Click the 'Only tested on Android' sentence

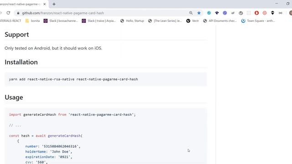click(x=53, y=48)
